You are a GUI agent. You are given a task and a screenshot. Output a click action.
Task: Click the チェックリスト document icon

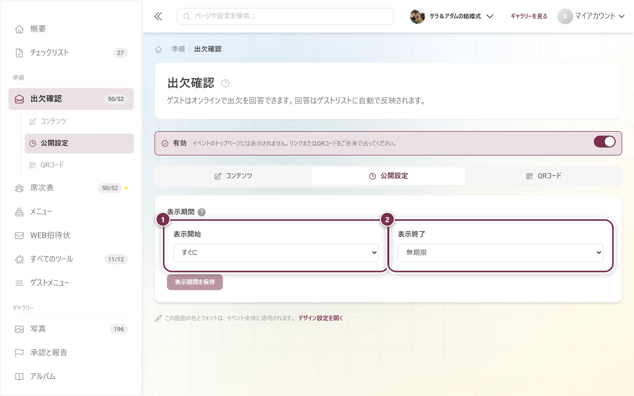point(19,53)
